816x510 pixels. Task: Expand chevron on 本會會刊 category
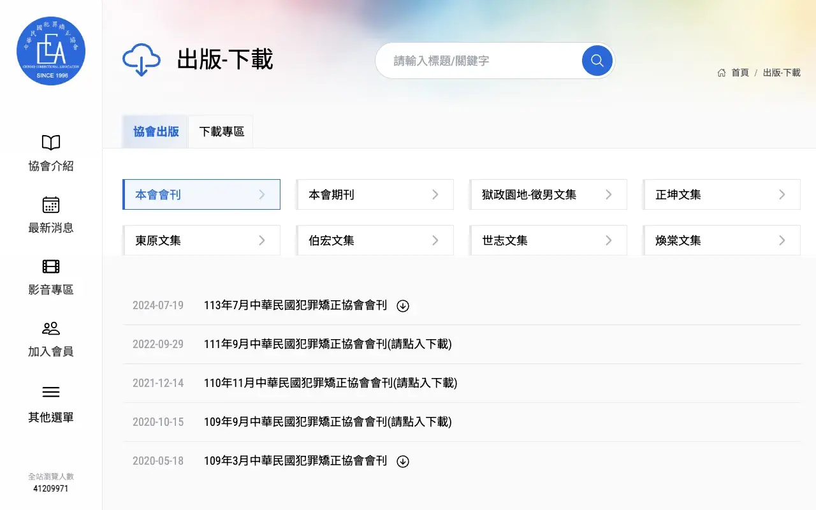pos(262,194)
